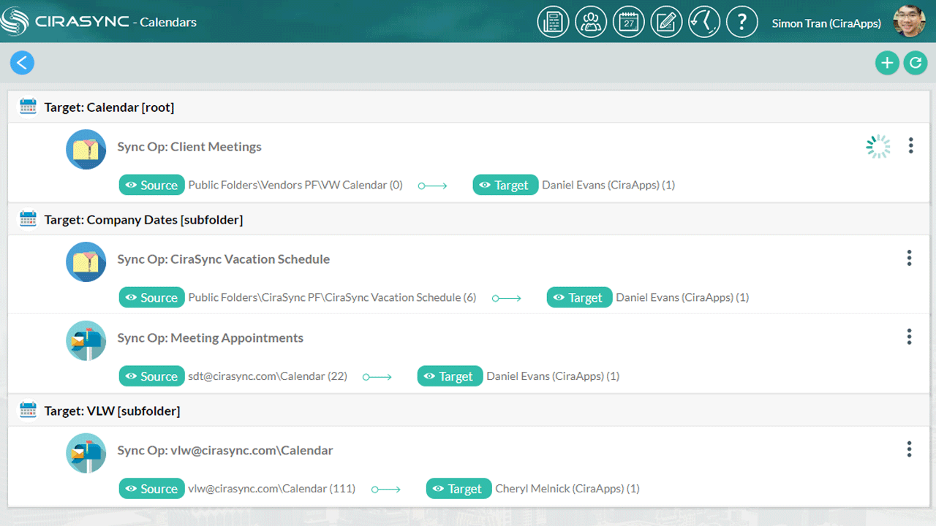View Target of Meeting Appointments sync op
Image resolution: width=936 pixels, height=526 pixels.
pyautogui.click(x=450, y=376)
